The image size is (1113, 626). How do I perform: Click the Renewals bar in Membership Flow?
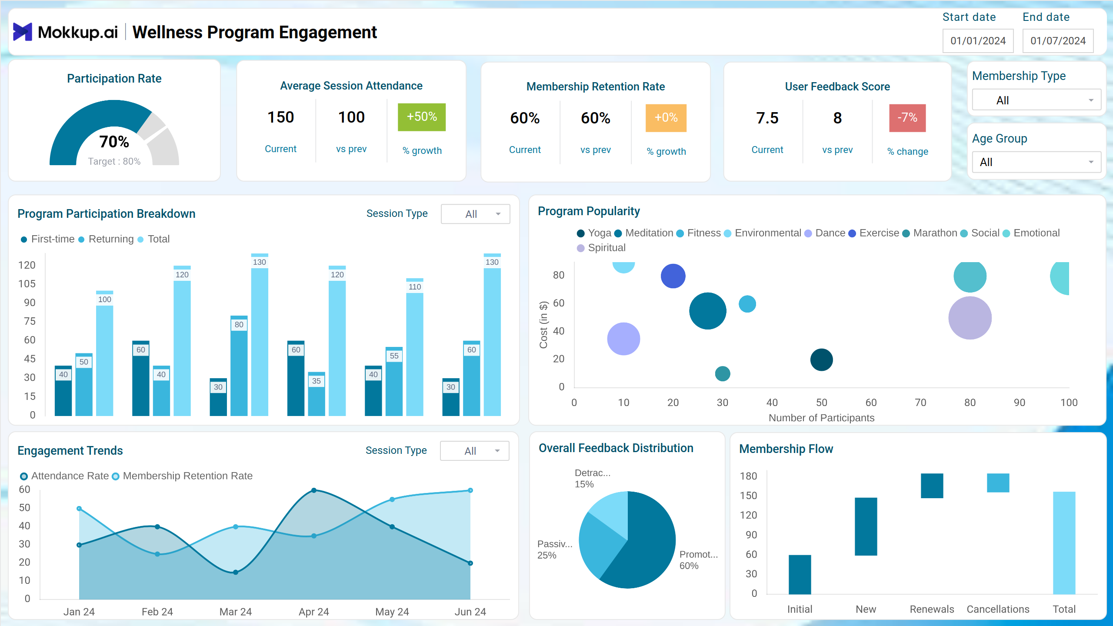click(932, 486)
